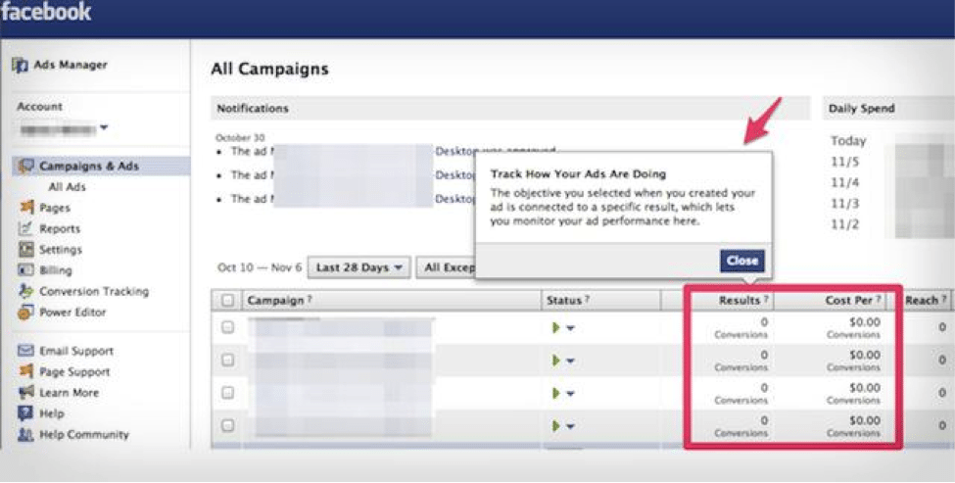Click the green play status icon in fourth campaign row
Viewport: 955px width, 483px height.
(x=555, y=426)
